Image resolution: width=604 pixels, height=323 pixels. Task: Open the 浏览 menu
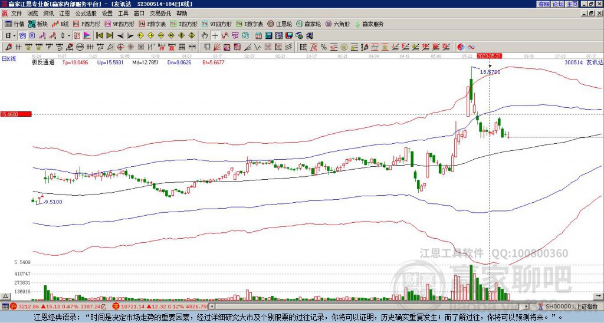(x=32, y=14)
